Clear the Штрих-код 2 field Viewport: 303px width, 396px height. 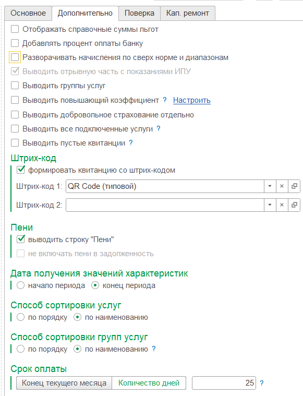282,205
